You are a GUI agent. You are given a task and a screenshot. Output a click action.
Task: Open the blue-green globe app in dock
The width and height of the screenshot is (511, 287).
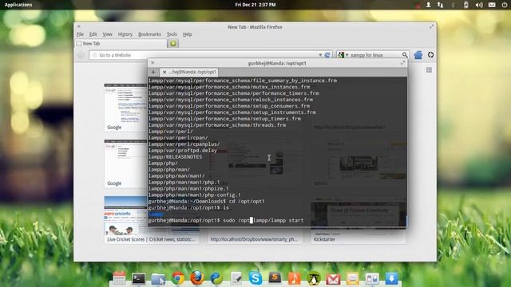point(216,278)
